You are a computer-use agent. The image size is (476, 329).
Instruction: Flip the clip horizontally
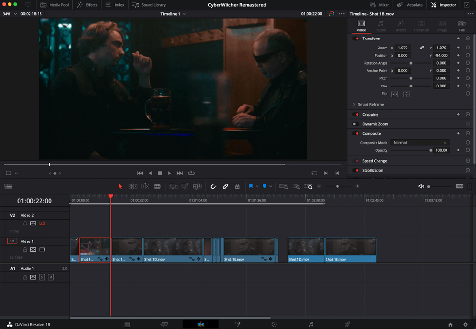tap(394, 94)
